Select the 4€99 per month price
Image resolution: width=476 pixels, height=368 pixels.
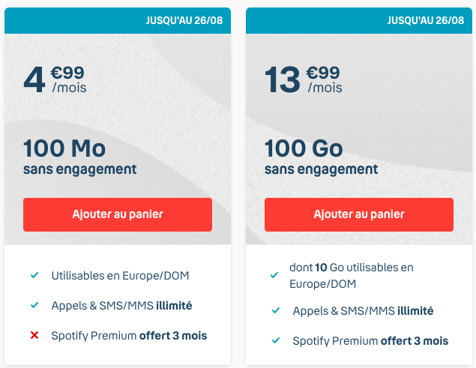pos(55,79)
